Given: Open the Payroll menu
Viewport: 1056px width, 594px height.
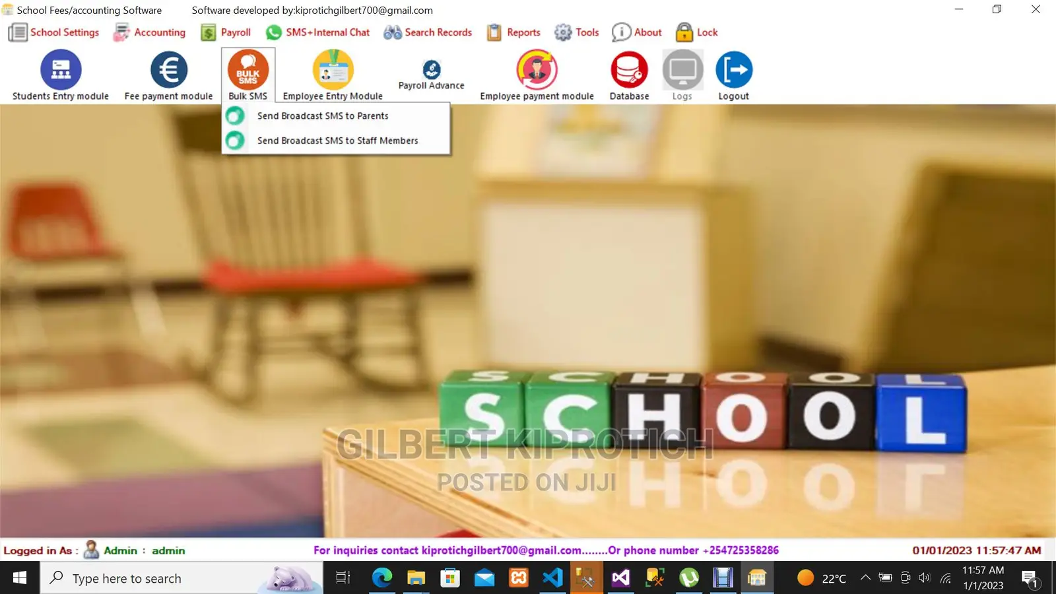Looking at the screenshot, I should click(226, 32).
